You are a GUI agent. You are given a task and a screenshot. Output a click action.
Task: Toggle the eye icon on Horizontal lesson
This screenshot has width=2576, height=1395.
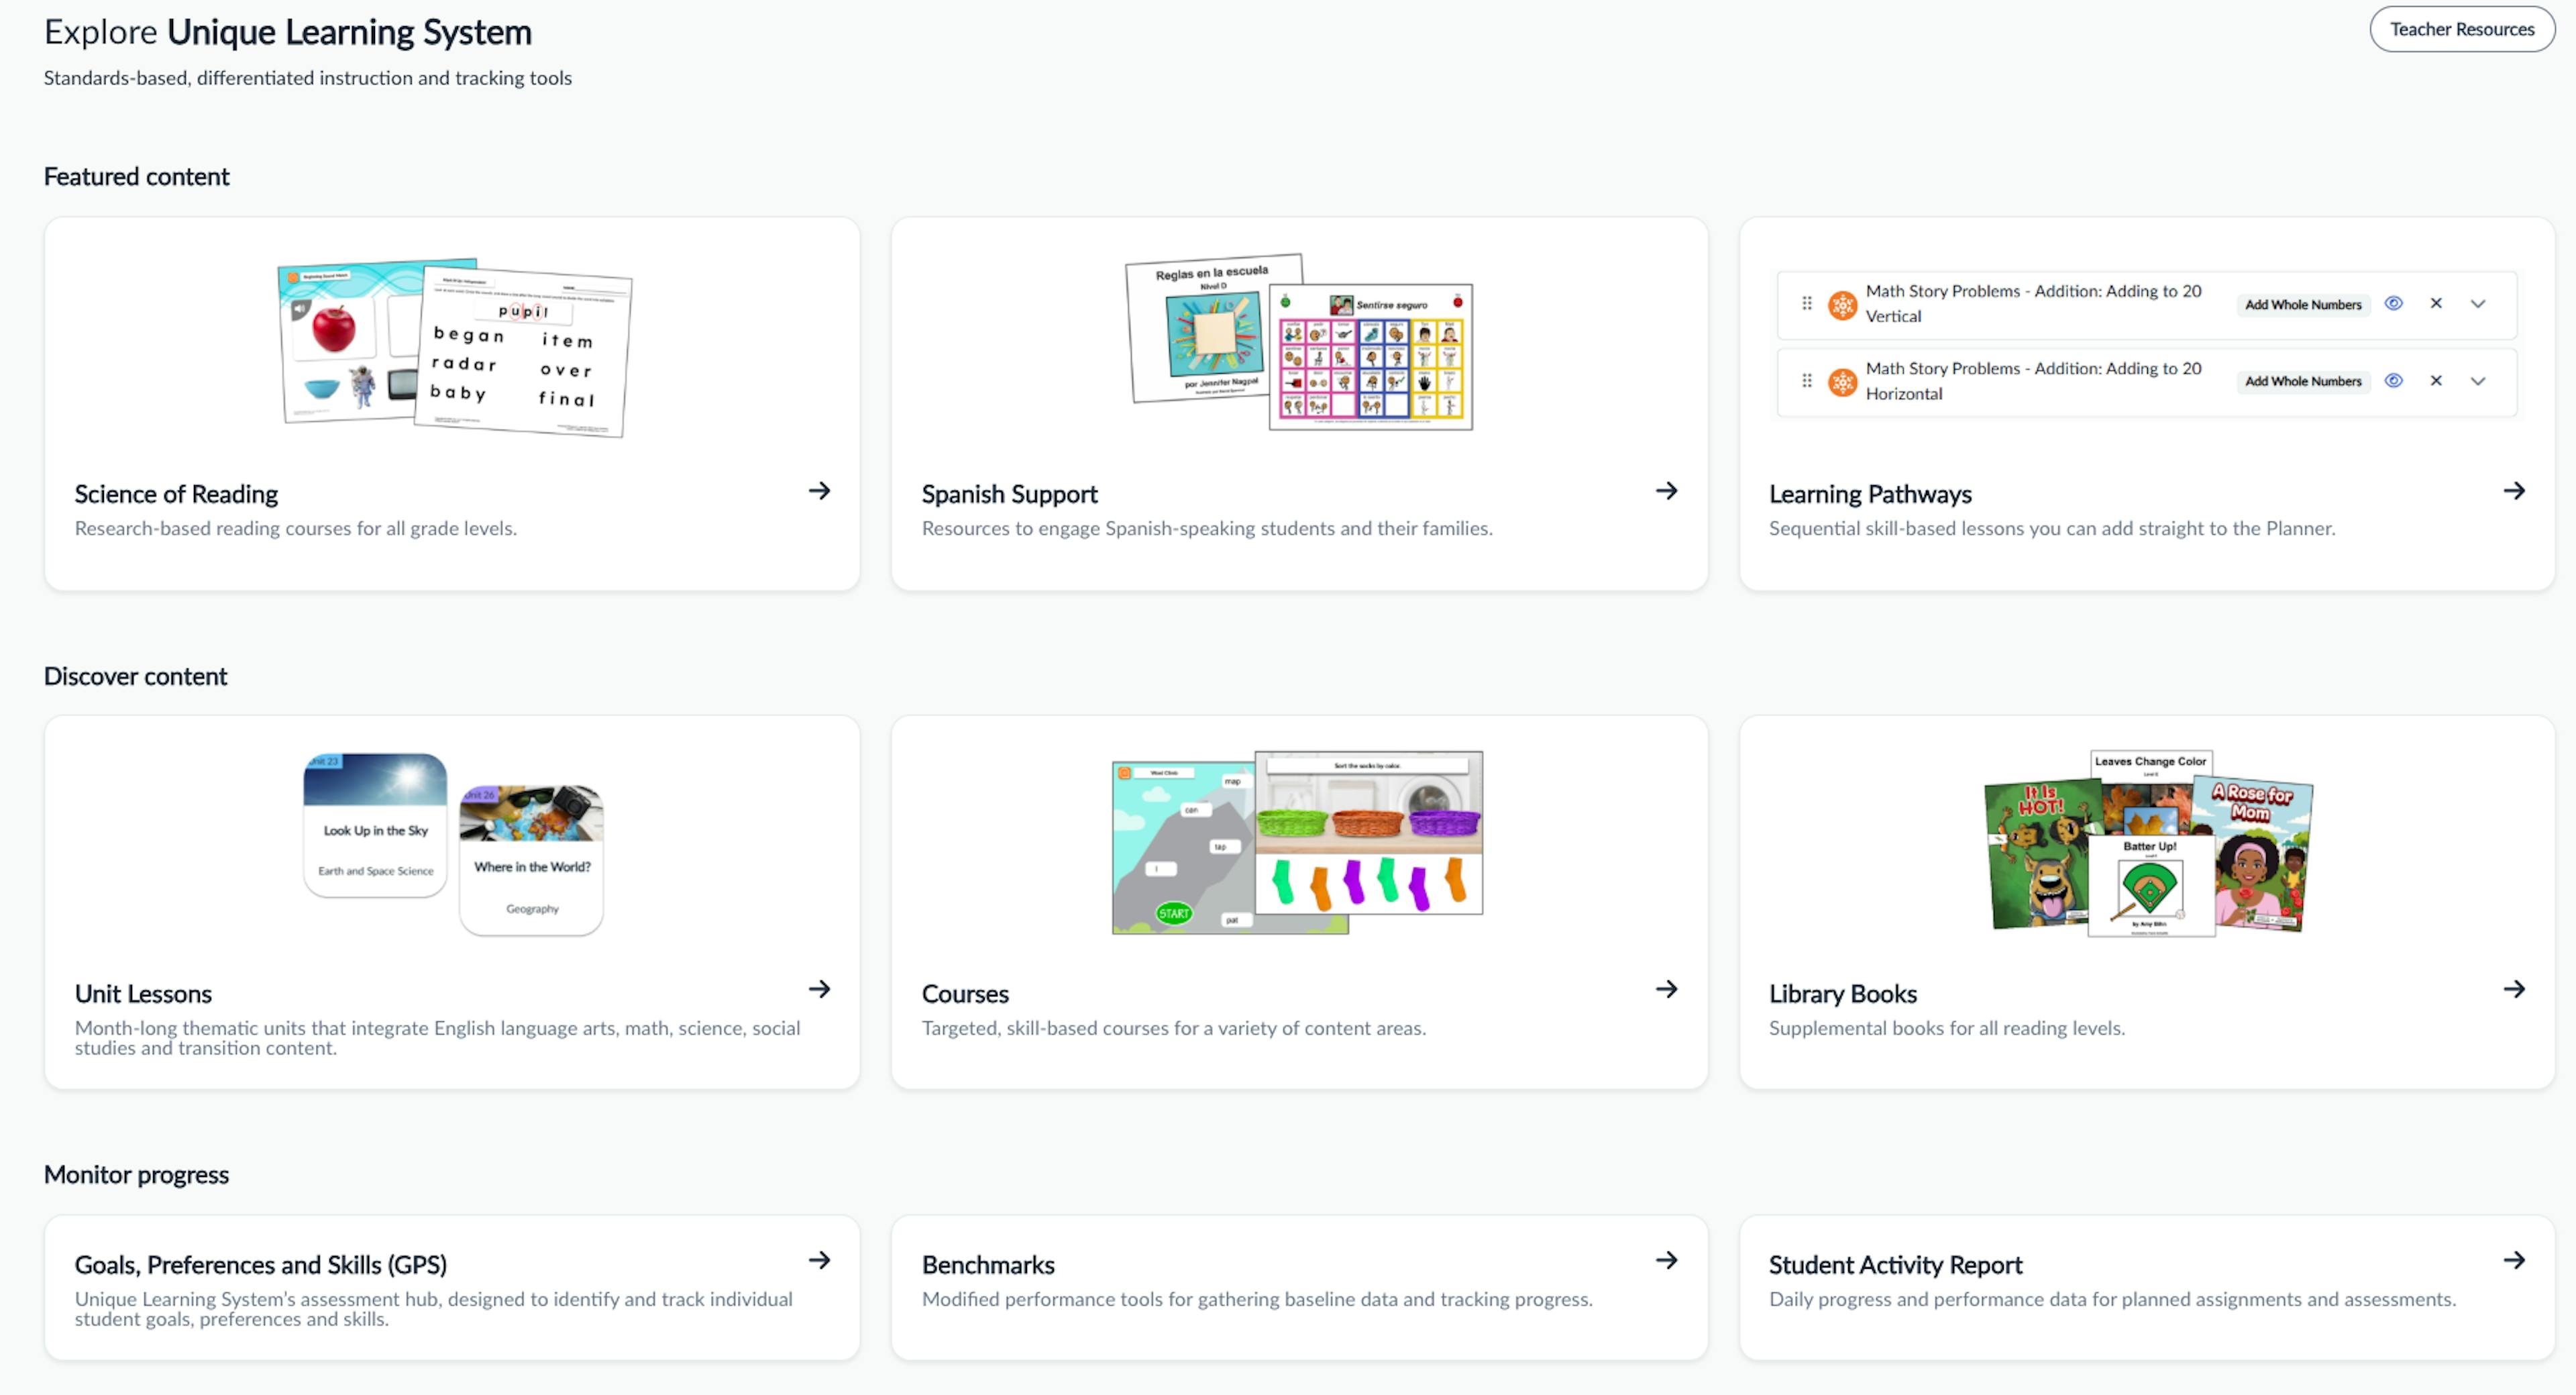tap(2394, 380)
